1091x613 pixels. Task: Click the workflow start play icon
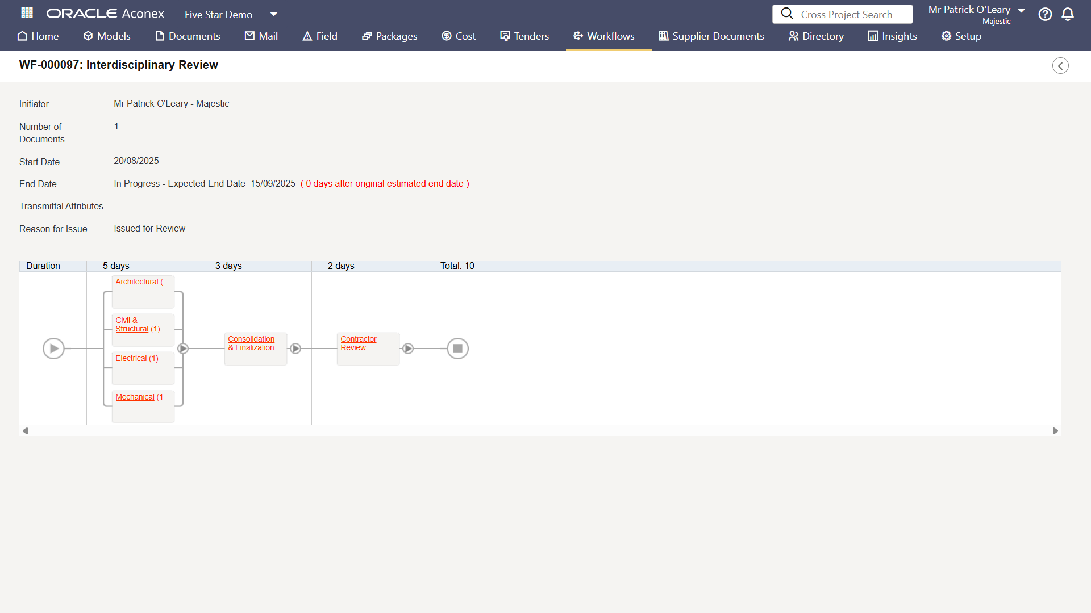click(53, 349)
